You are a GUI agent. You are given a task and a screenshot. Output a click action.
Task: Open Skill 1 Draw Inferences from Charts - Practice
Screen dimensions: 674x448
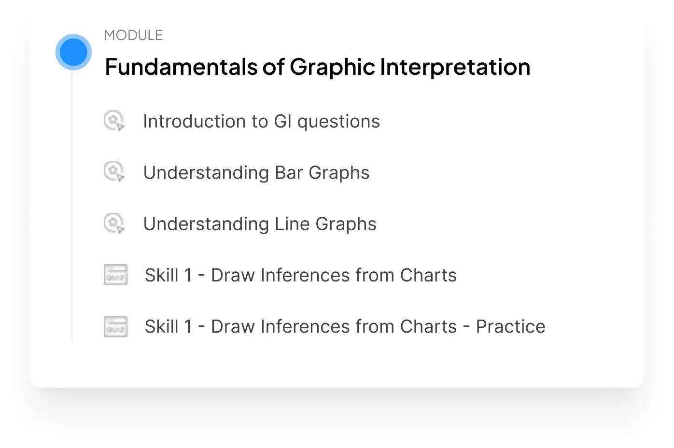tap(345, 327)
